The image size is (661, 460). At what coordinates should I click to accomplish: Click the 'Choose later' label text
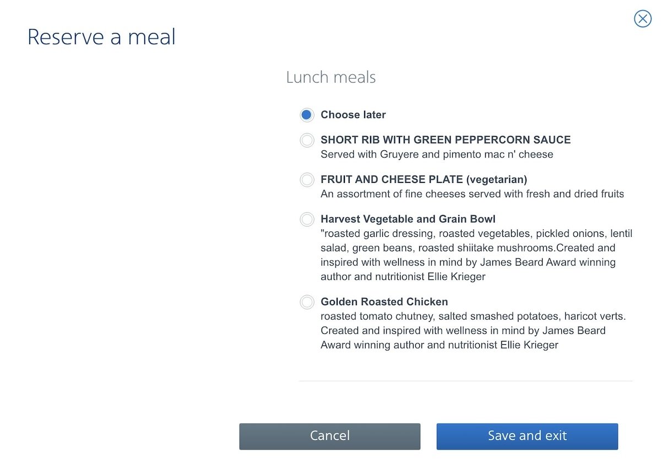pos(353,115)
